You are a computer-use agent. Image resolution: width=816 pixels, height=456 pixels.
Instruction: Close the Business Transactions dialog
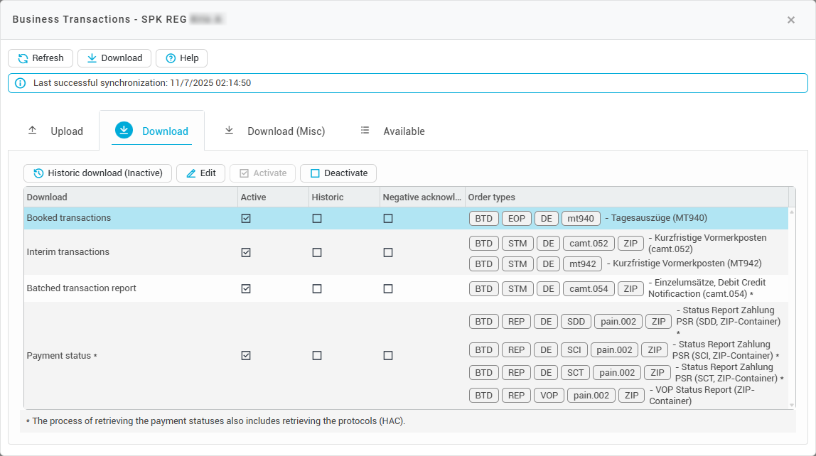tap(790, 20)
